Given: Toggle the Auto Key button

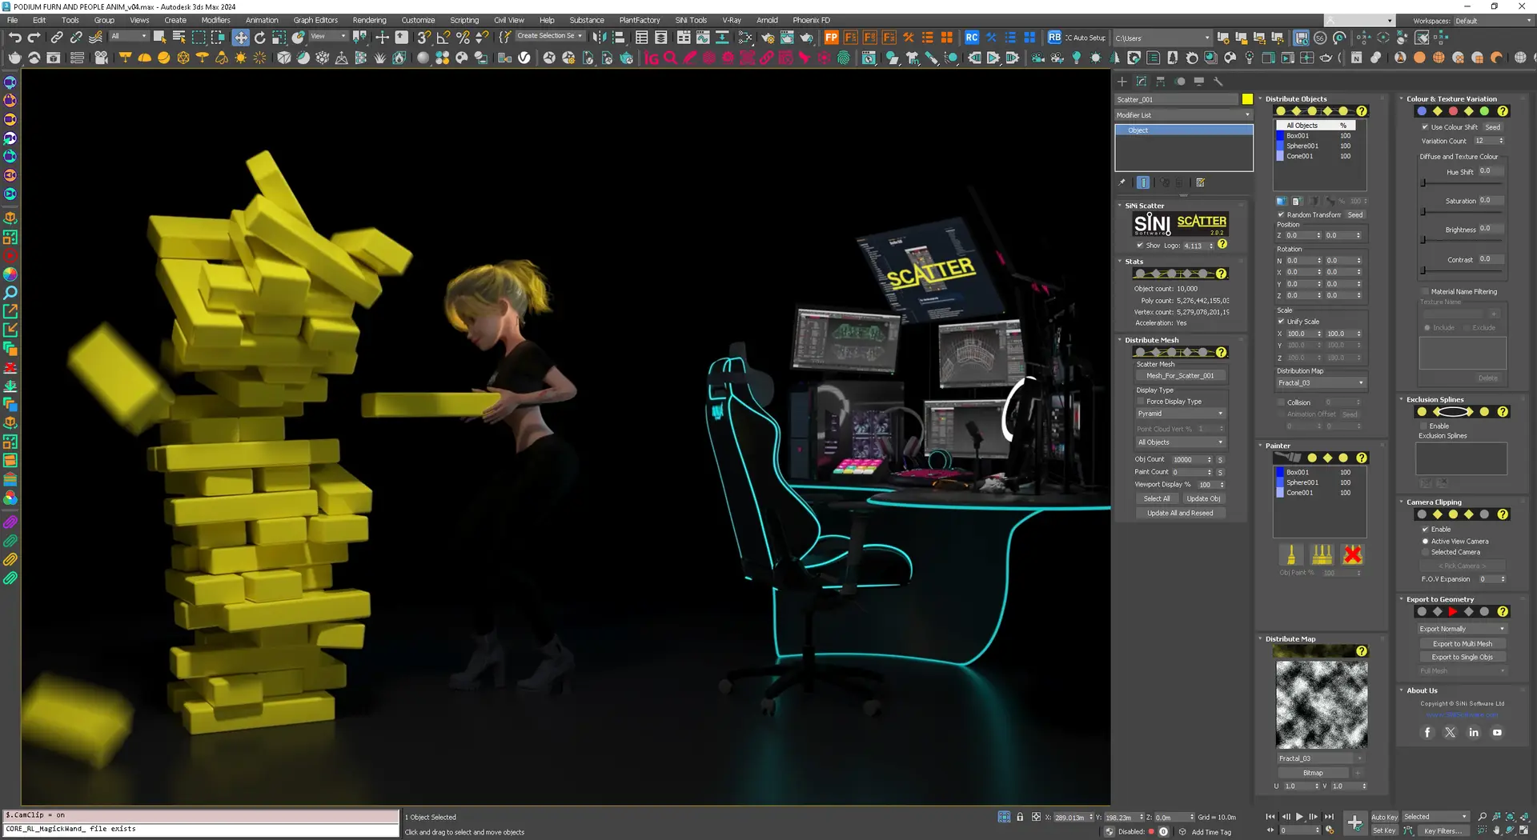Looking at the screenshot, I should click(x=1384, y=817).
